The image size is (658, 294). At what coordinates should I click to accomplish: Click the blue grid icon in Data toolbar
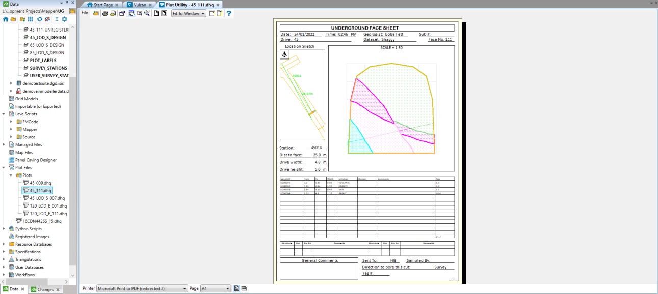pyautogui.click(x=31, y=19)
